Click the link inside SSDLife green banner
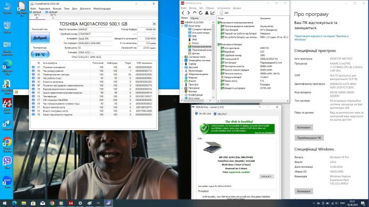The height and width of the screenshot is (207, 369). pyautogui.click(x=264, y=133)
